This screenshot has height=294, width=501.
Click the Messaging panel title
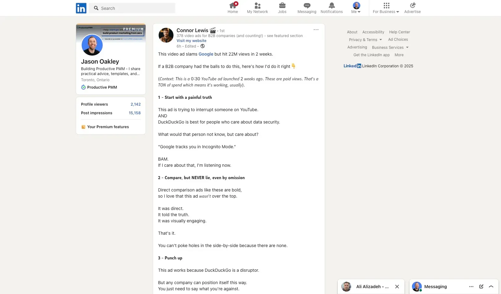[435, 287]
